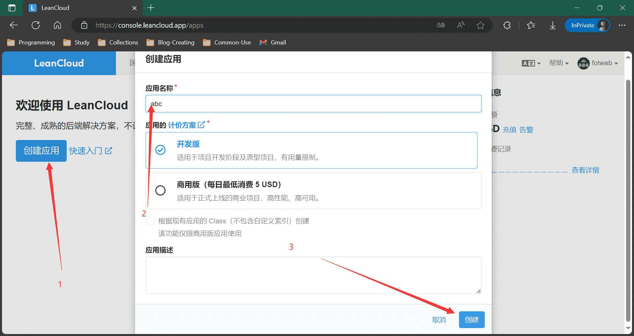Open the favorites list icon
Viewport: 634px width, 336px height.
[x=531, y=25]
